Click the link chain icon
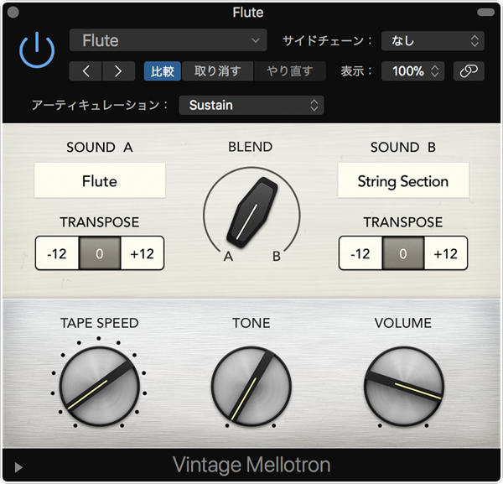Image resolution: width=503 pixels, height=484 pixels. pyautogui.click(x=469, y=71)
